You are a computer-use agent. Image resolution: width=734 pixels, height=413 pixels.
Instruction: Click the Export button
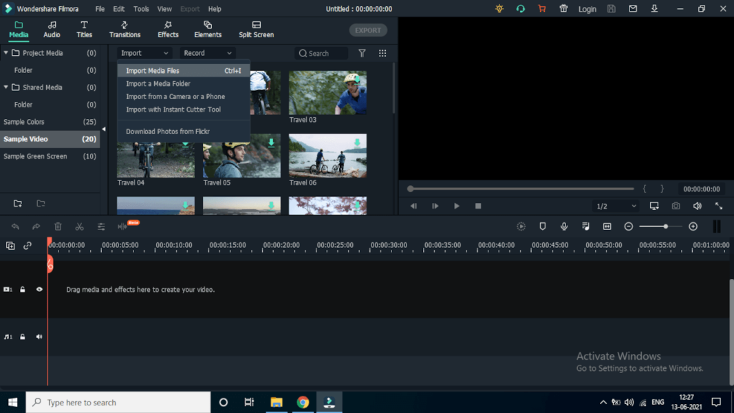click(x=368, y=30)
